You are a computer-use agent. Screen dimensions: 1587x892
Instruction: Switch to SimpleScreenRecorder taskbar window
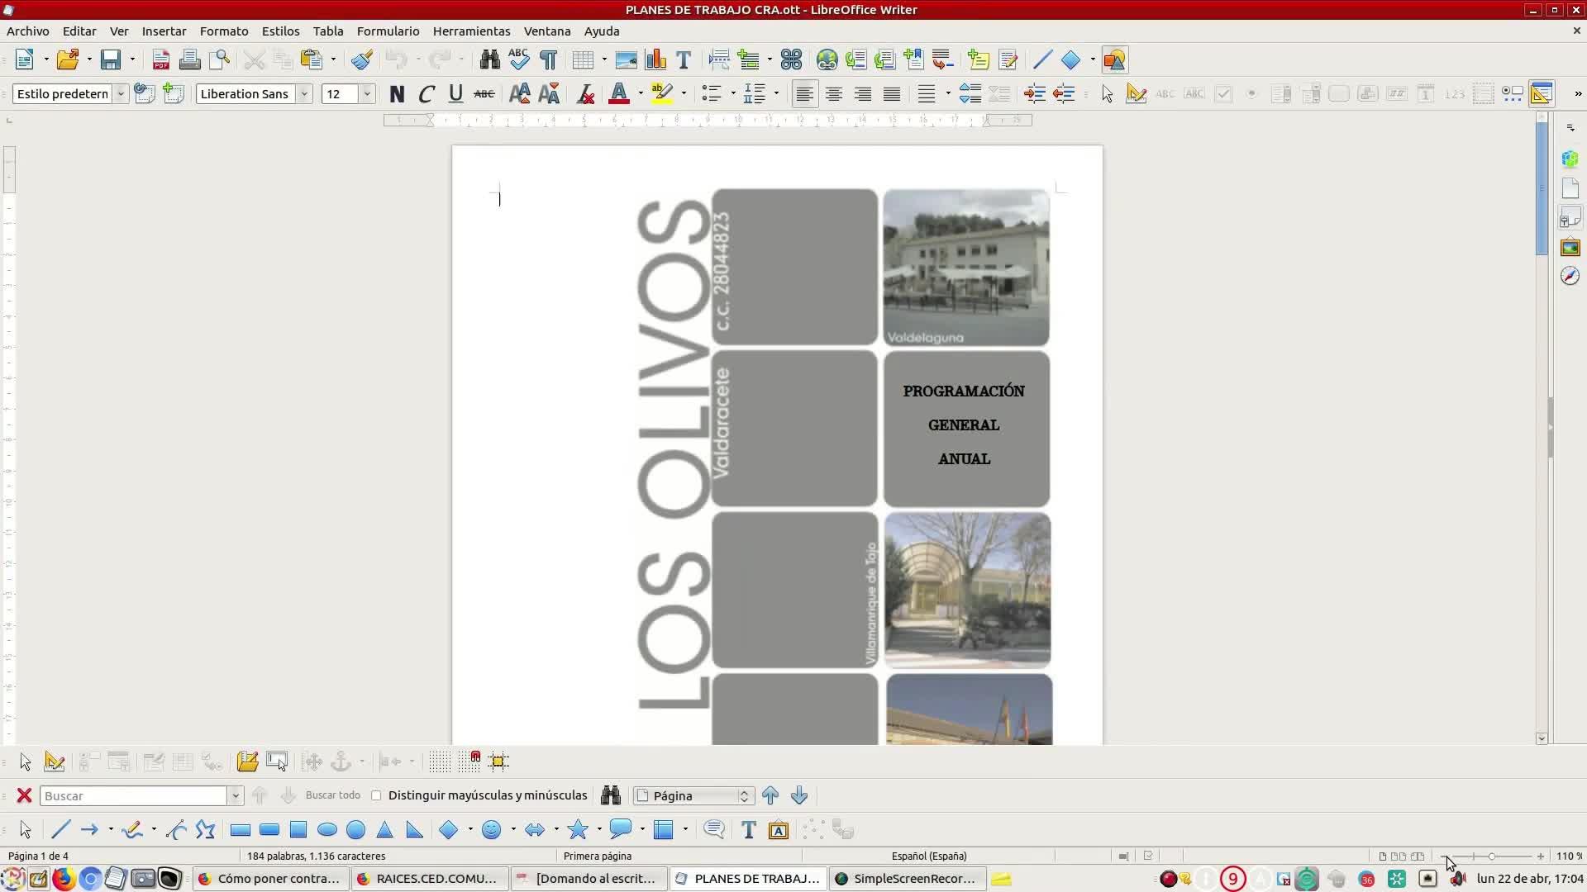pos(906,879)
